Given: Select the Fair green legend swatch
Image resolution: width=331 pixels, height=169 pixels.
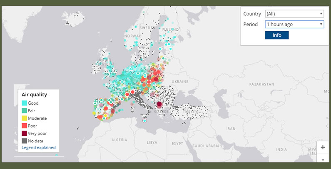Looking at the screenshot, I should point(25,110).
